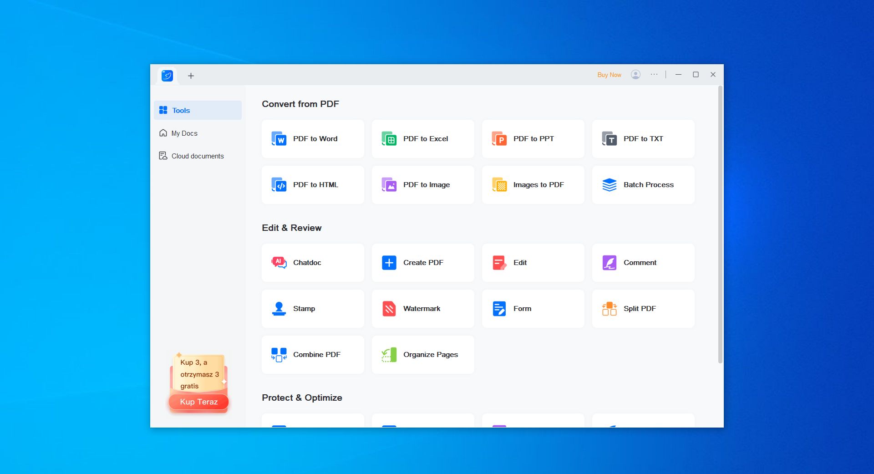This screenshot has width=874, height=474.
Task: Open the Stamp tool
Action: (312, 308)
